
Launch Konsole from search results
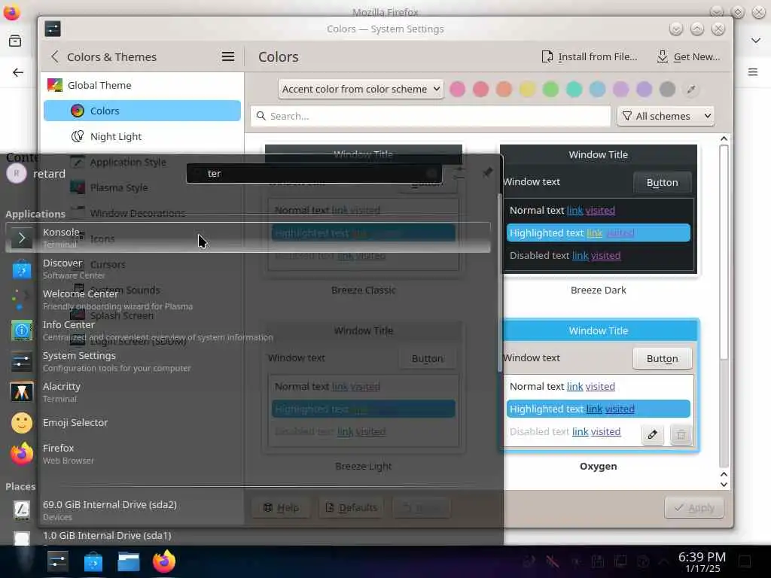point(248,238)
